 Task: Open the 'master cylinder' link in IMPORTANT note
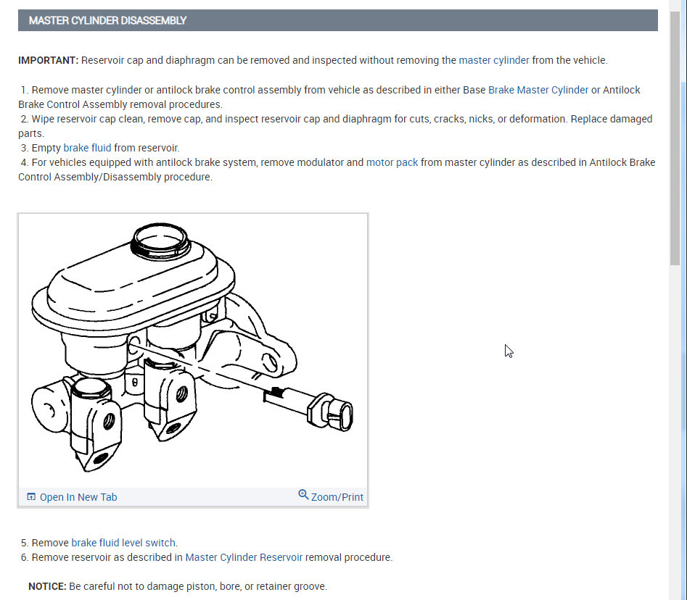coord(494,60)
